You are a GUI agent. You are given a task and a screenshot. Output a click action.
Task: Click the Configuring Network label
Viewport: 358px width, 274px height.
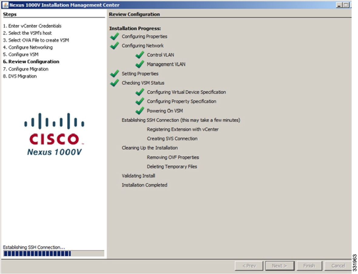tap(143, 46)
